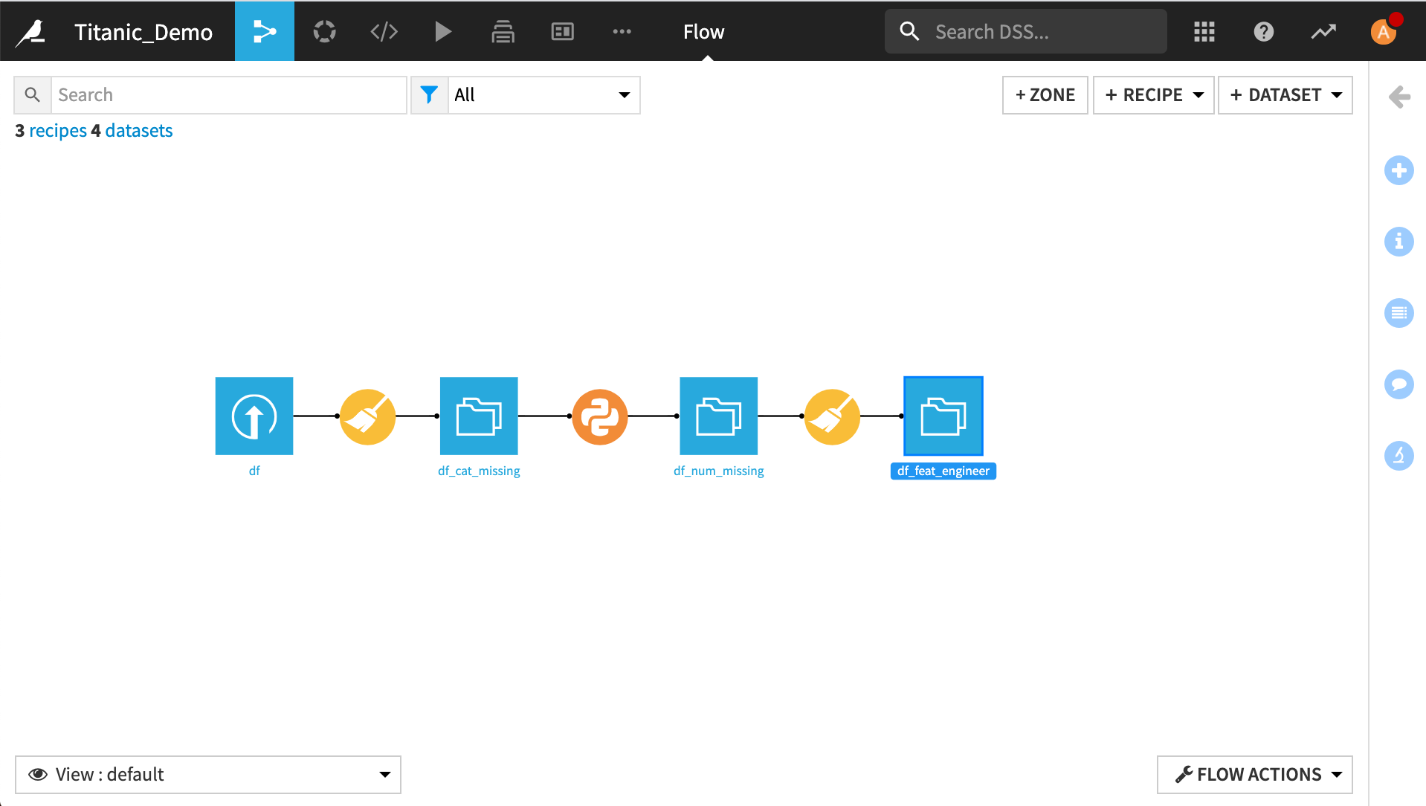Open the Jobs play icon
Viewport: 1426px width, 806px height.
pyautogui.click(x=443, y=31)
